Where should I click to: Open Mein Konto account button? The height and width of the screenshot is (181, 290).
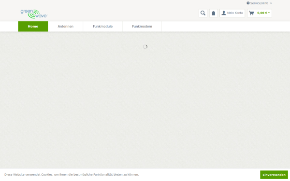pyautogui.click(x=232, y=13)
